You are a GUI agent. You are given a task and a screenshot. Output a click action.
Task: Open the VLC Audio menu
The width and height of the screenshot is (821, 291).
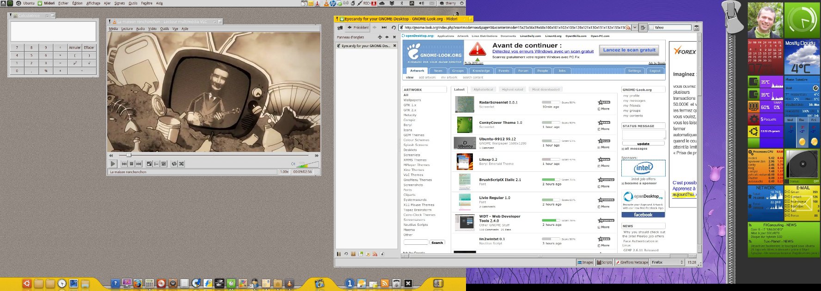[141, 29]
